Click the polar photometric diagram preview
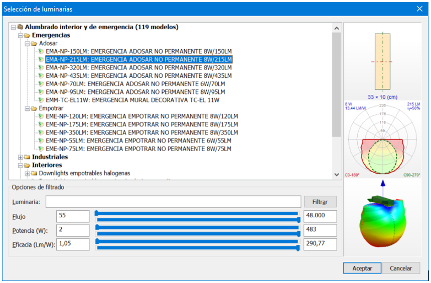431x283 pixels. tap(382, 138)
